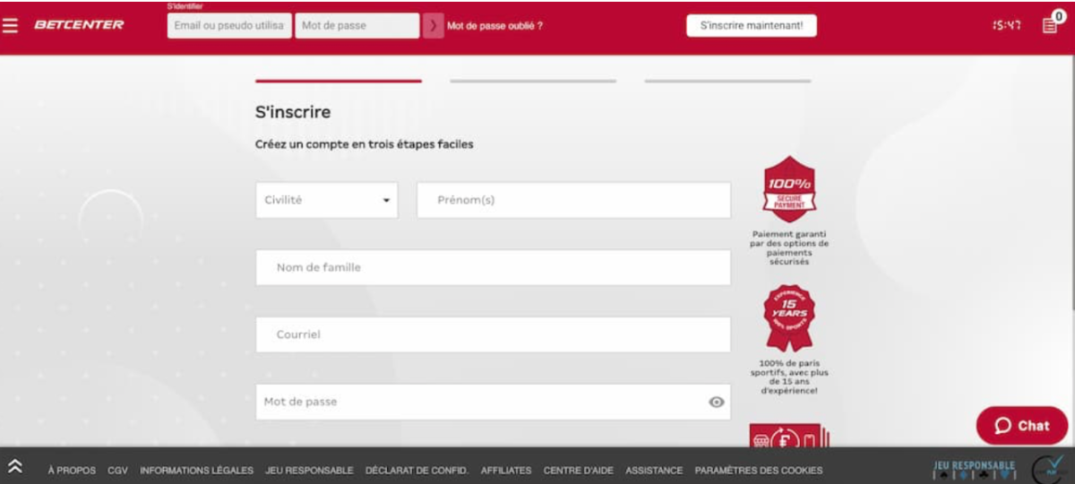Focus the Nom de famille field
This screenshot has height=484, width=1075.
click(x=493, y=267)
